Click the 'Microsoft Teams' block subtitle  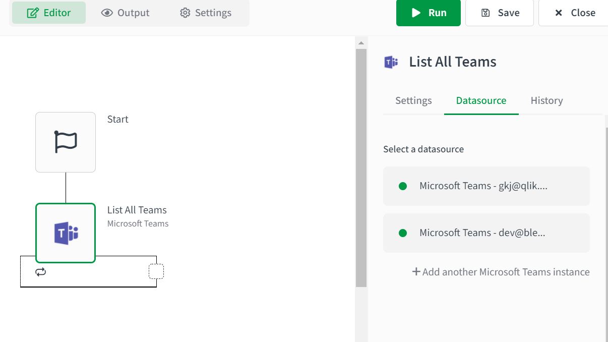pos(138,223)
